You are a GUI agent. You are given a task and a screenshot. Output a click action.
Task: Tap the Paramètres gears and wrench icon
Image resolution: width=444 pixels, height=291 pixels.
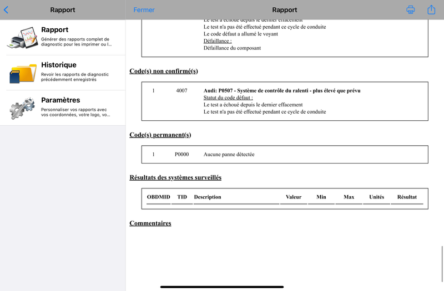[23, 108]
